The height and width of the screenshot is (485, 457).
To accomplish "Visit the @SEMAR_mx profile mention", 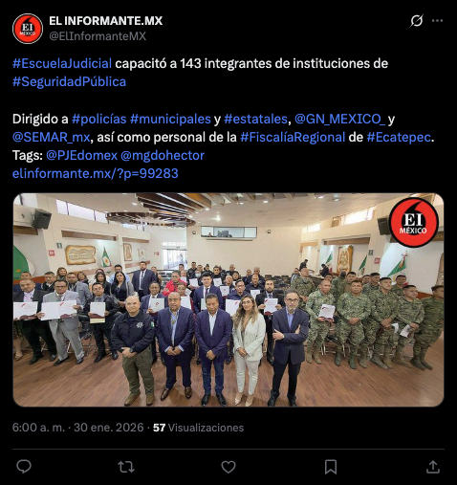I will 51,137.
